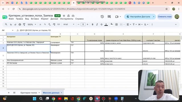This screenshot has height=102, width=182.
Task: Open the borders tool
Action: (x=116, y=25)
